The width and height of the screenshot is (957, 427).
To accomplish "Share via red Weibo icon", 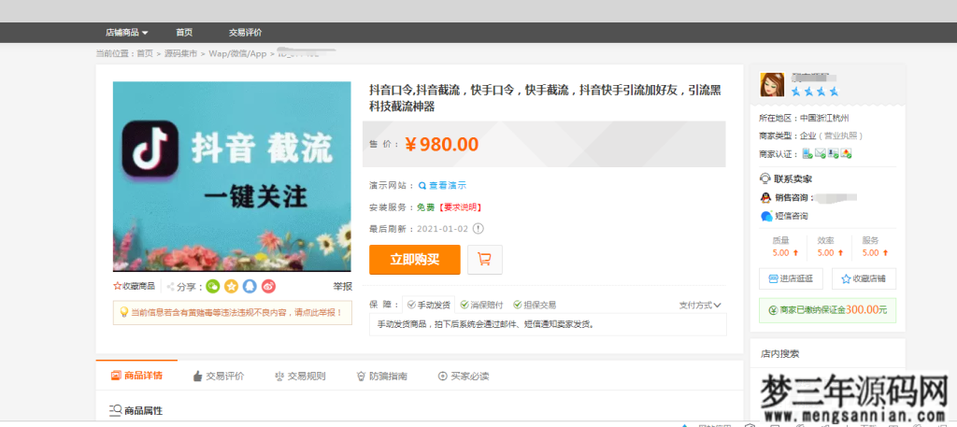I will (x=268, y=286).
